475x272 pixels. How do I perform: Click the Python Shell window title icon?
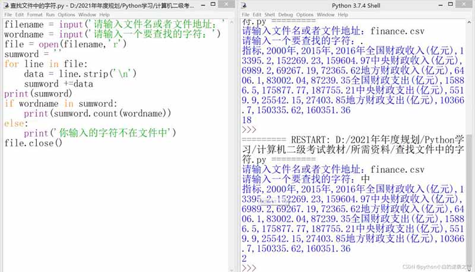point(243,5)
